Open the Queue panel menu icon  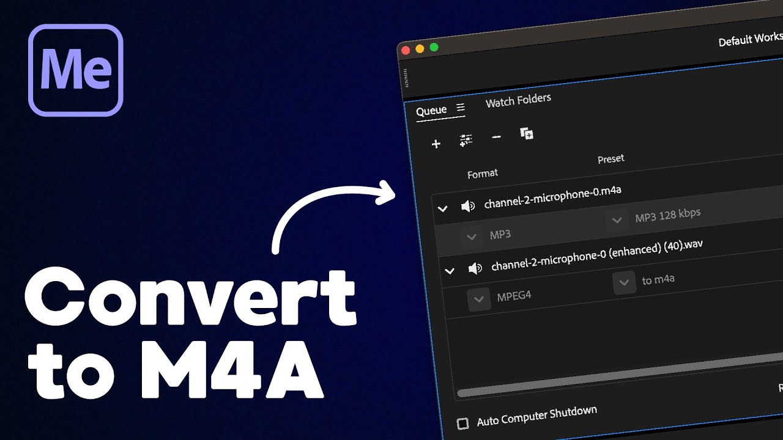pyautogui.click(x=461, y=108)
